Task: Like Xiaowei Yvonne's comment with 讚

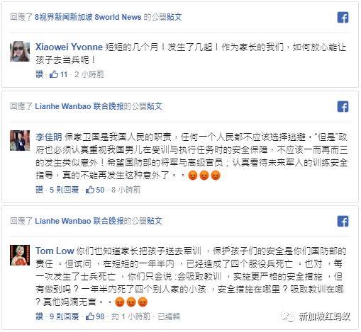Action: click(x=39, y=74)
